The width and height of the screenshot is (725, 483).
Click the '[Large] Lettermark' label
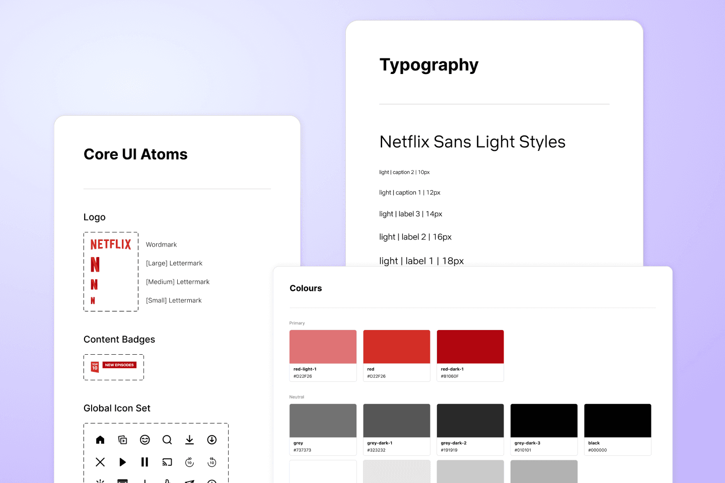[x=174, y=263]
